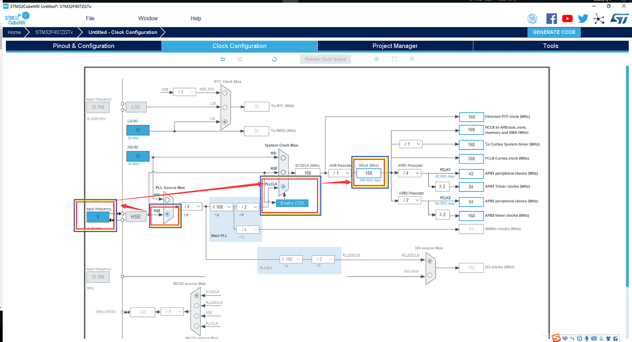Click the Ethernet PTP clock value field
The width and height of the screenshot is (632, 342).
(x=471, y=117)
